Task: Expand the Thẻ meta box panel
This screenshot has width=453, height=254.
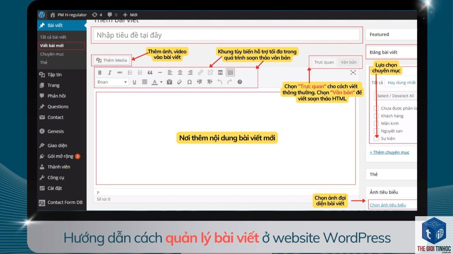Action: click(391, 174)
